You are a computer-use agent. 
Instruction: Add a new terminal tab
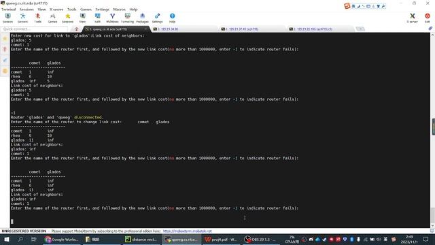click(360, 29)
